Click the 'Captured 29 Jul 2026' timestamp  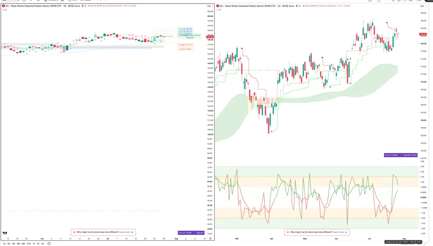(403, 242)
